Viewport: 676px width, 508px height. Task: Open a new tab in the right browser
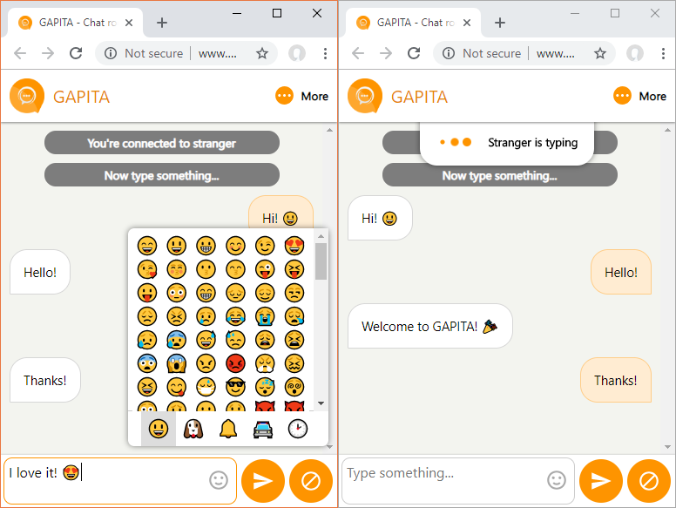[x=500, y=23]
